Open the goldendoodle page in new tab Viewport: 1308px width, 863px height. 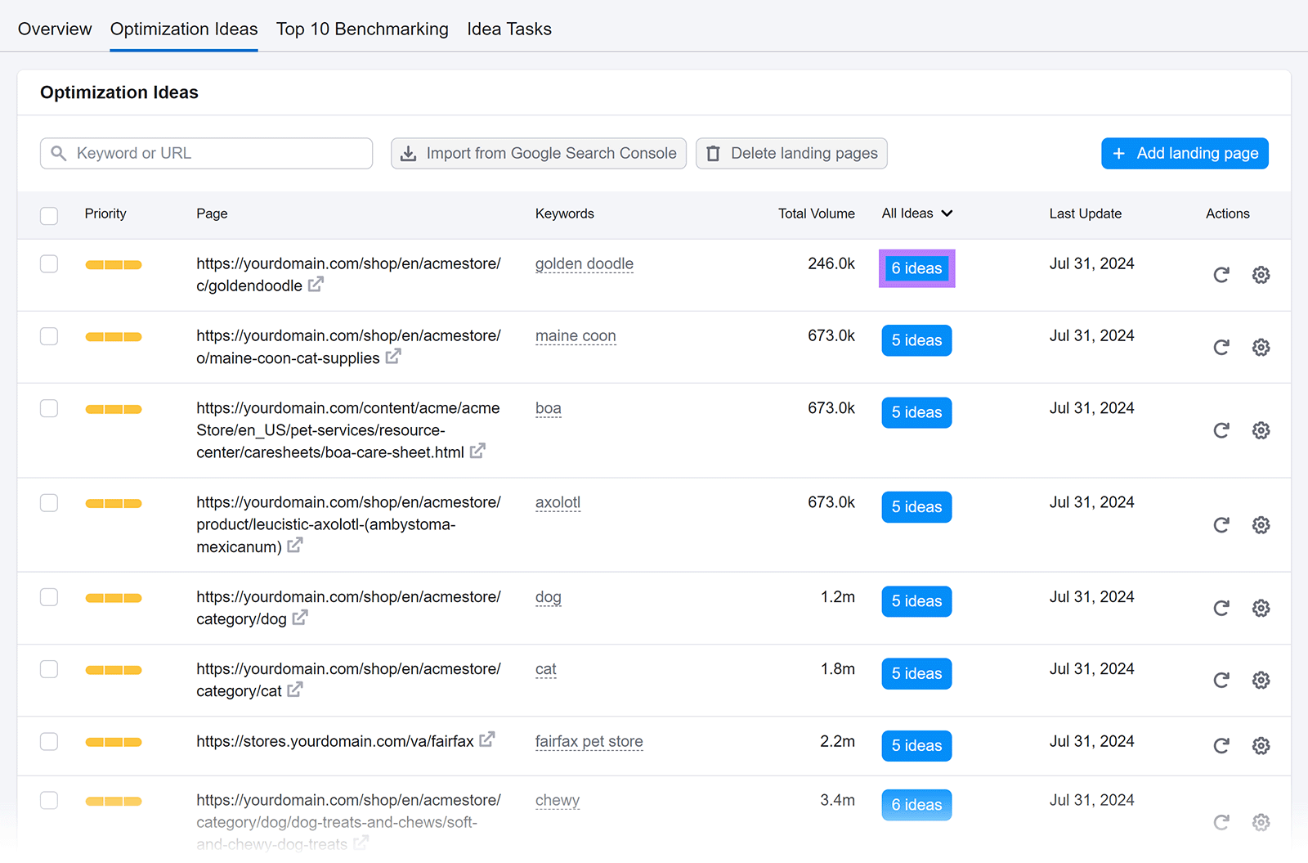click(317, 285)
